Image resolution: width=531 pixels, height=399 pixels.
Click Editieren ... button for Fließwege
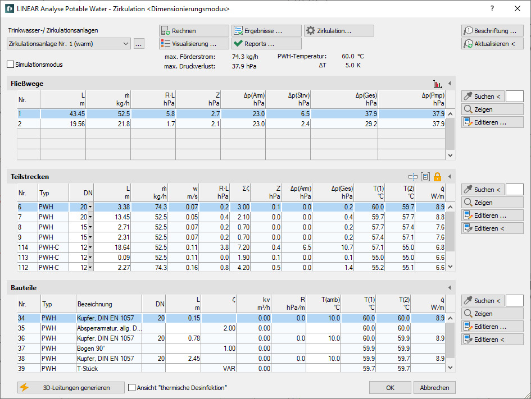click(492, 122)
